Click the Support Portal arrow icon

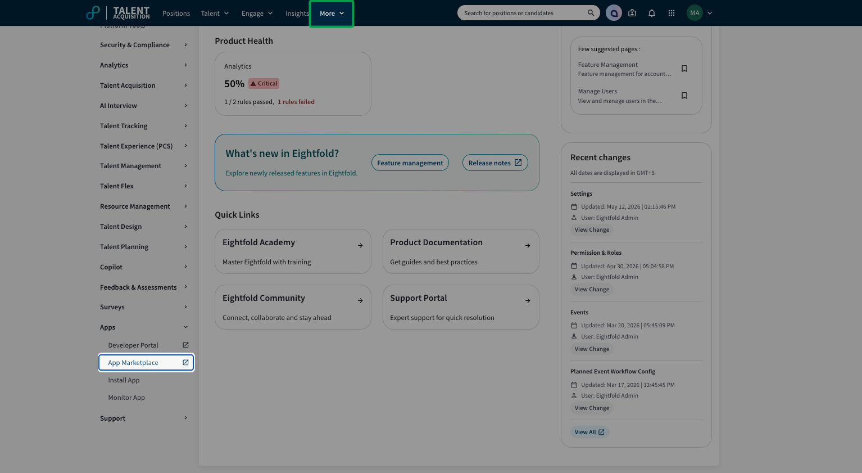[528, 301]
